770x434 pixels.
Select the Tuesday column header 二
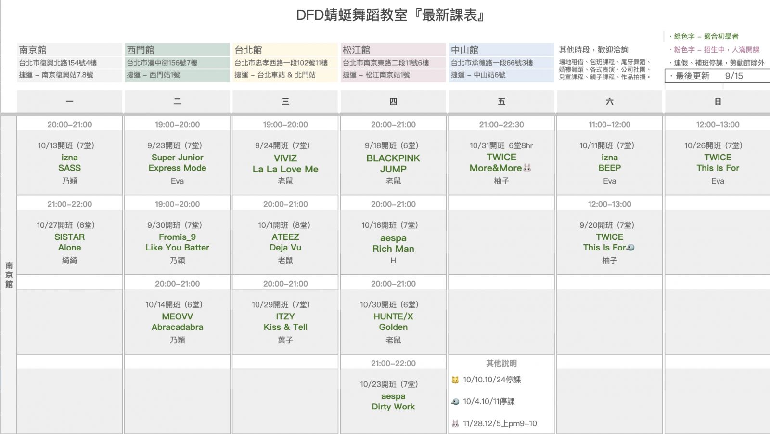(x=178, y=101)
